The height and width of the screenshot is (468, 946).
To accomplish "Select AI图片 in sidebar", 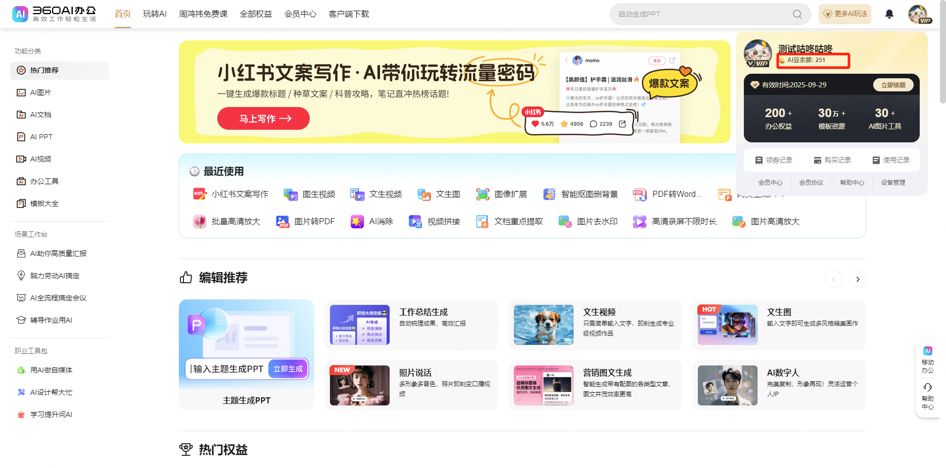I will tap(60, 92).
